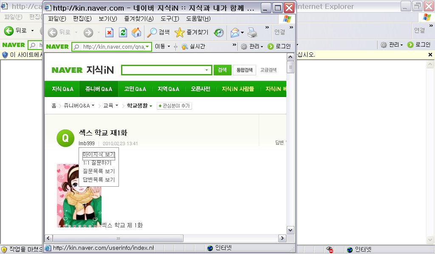This screenshot has height=254, width=435.
Task: Click the Back arrow in the front kin.naver.com window
Action: point(52,33)
